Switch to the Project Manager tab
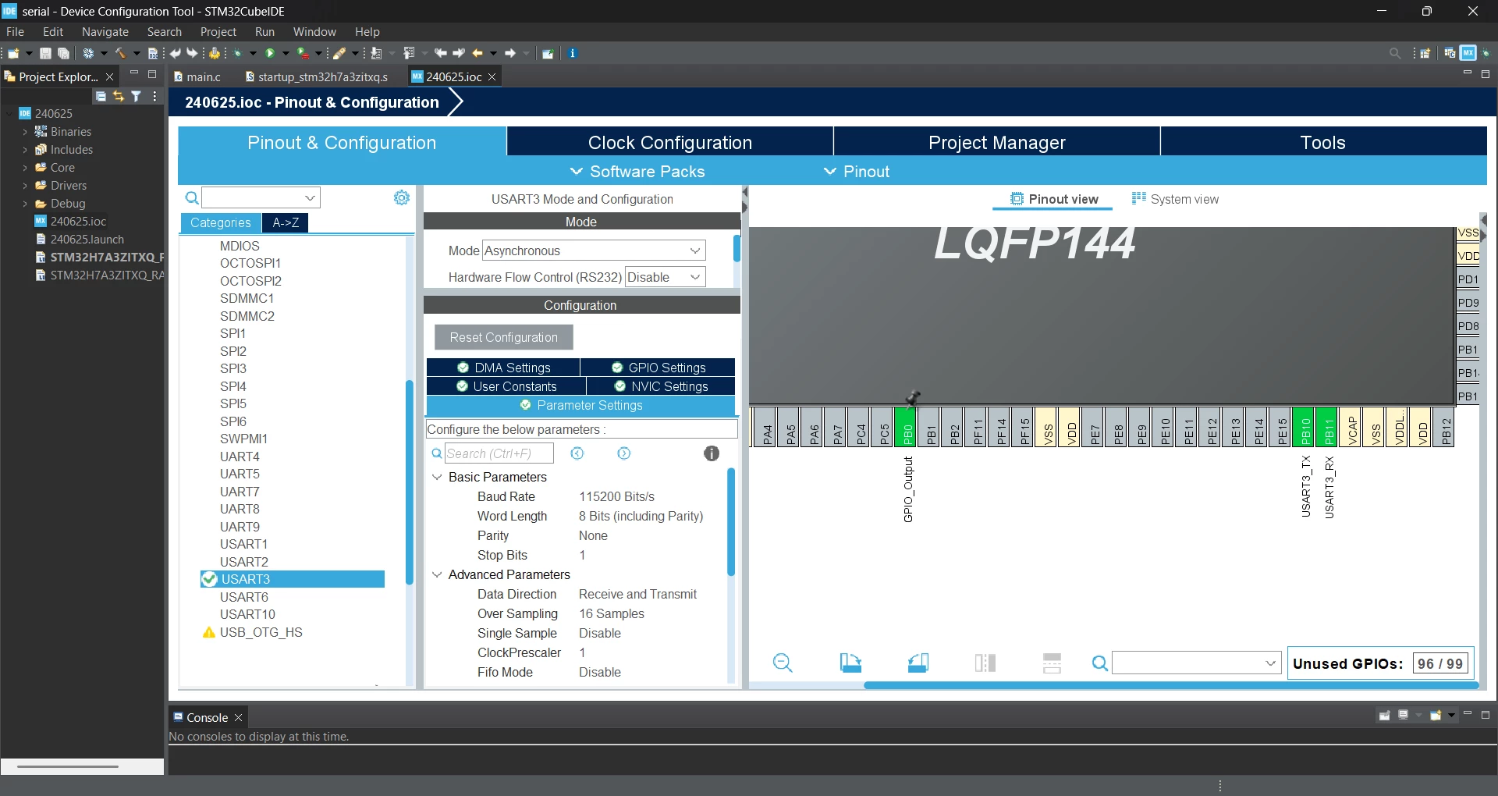This screenshot has height=796, width=1498. click(997, 142)
